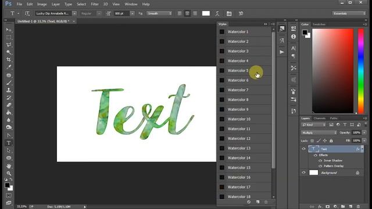Click the Create Warped Text icon
Image resolution: width=372 pixels, height=209 pixels.
point(217,13)
